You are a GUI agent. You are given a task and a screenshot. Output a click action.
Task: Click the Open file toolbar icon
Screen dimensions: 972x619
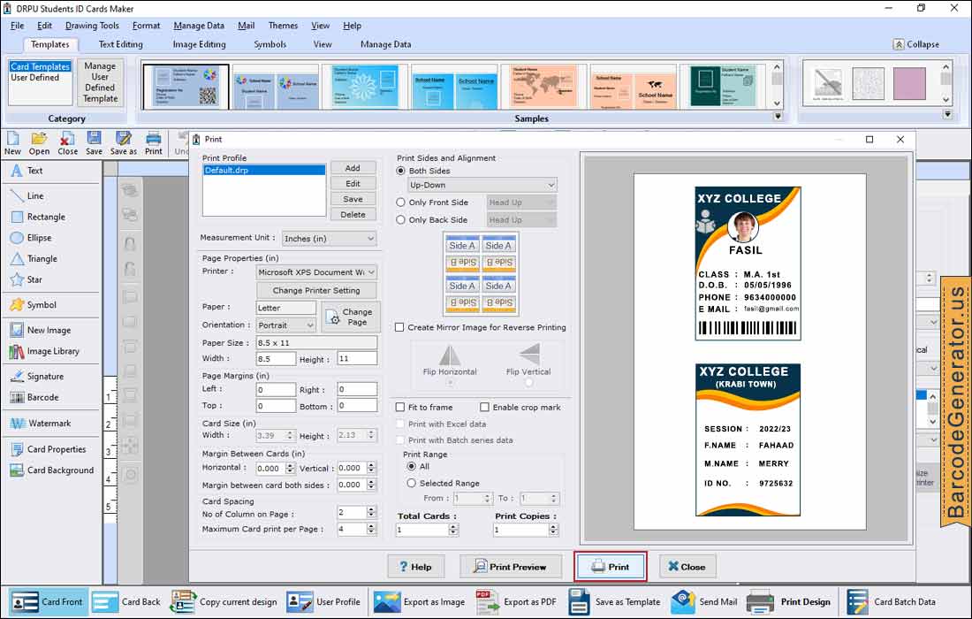(39, 143)
